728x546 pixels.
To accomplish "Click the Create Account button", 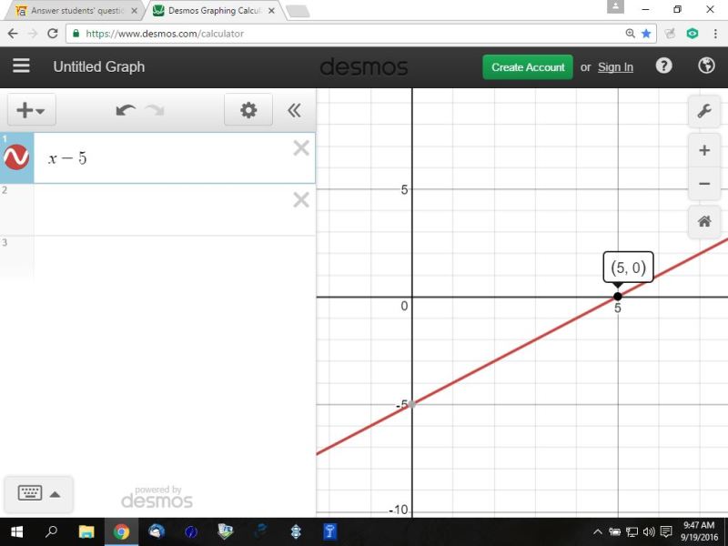I will [528, 67].
